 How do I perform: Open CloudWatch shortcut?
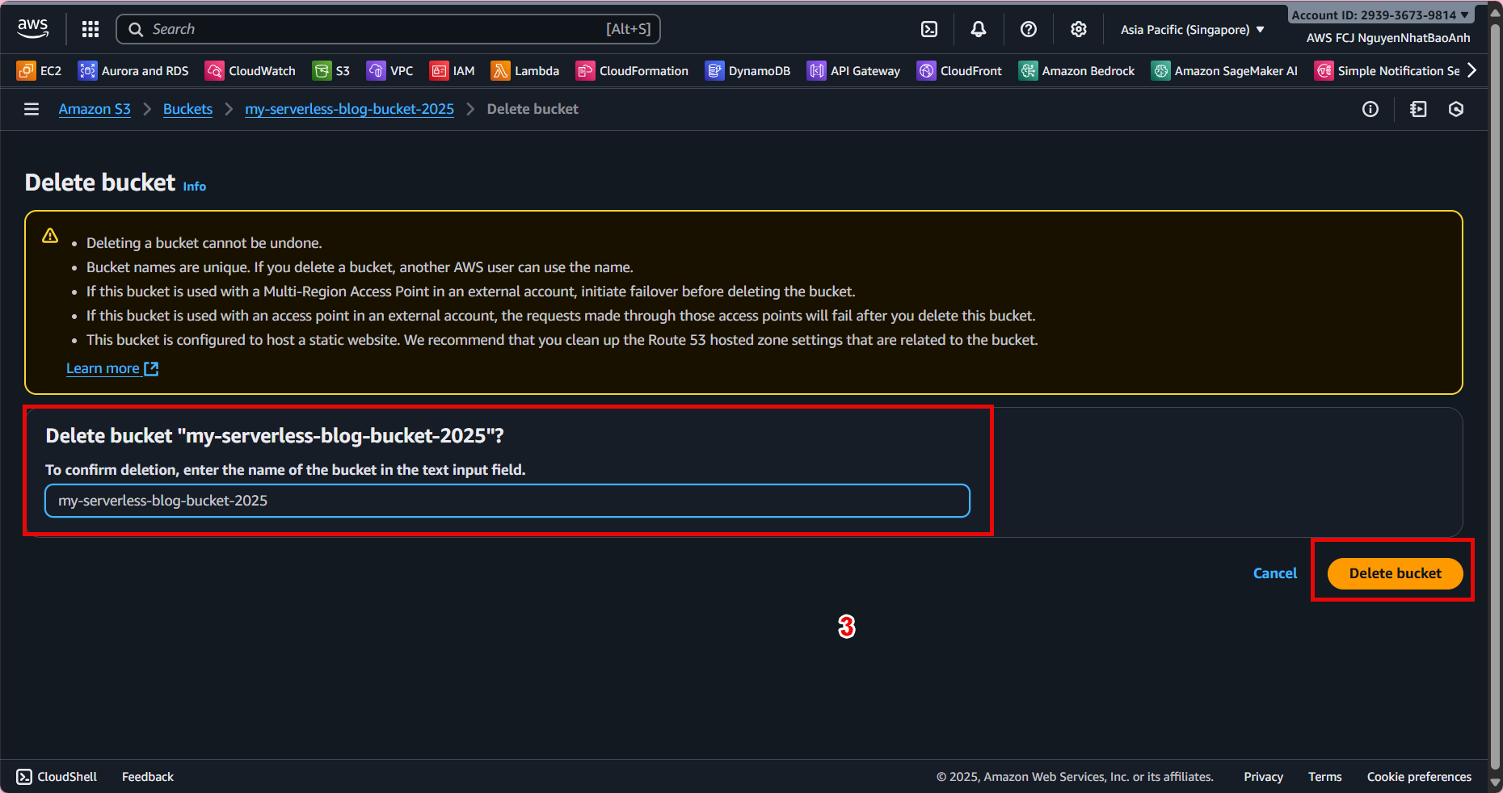point(250,71)
